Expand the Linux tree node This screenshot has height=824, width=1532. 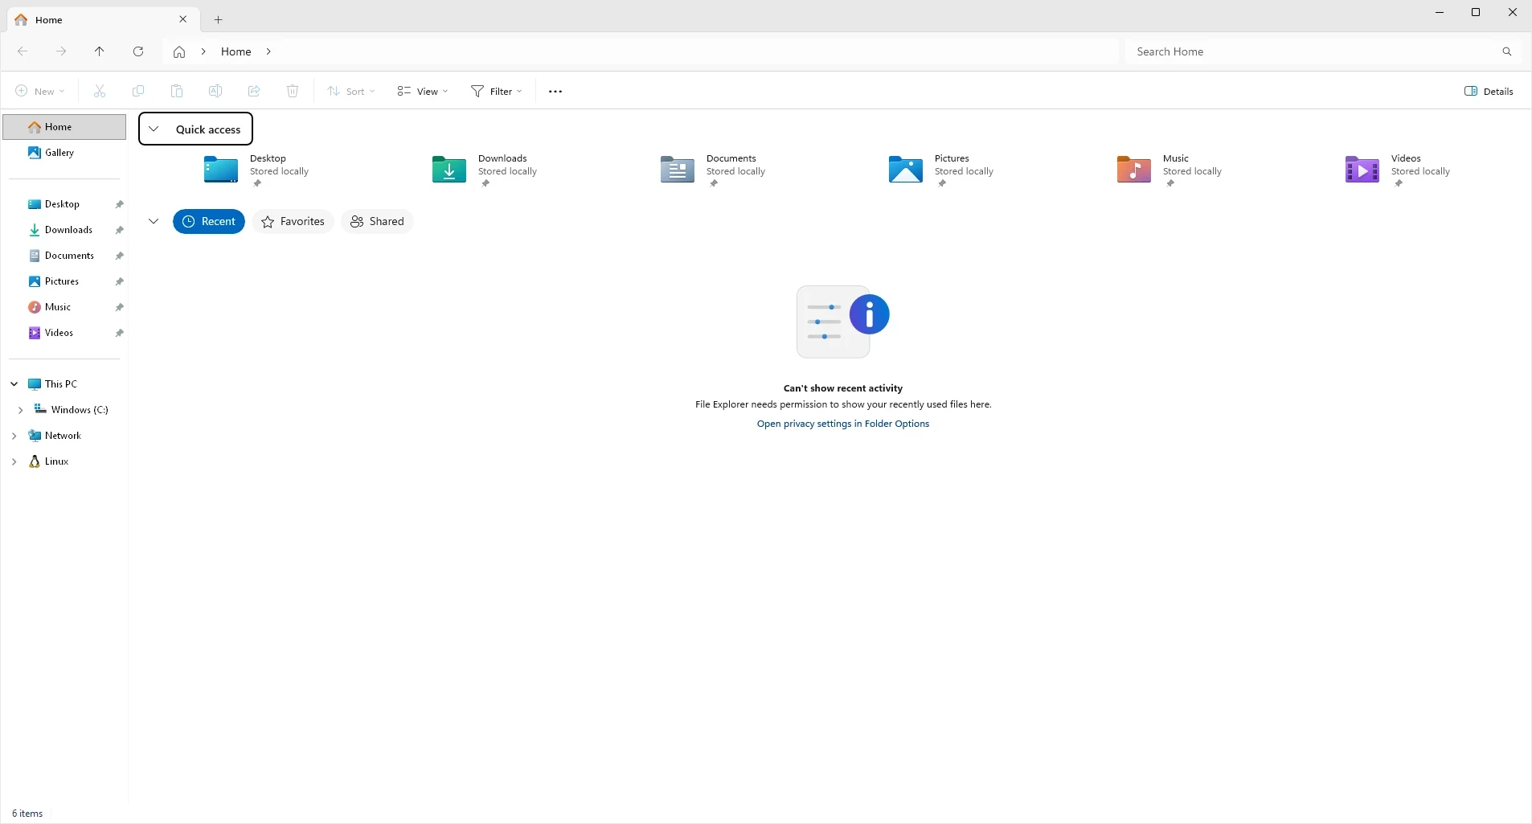[14, 461]
